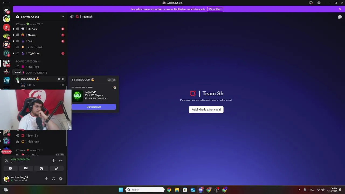345x194 pixels.
Task: Open threads icon in the channel header
Action: (340, 17)
